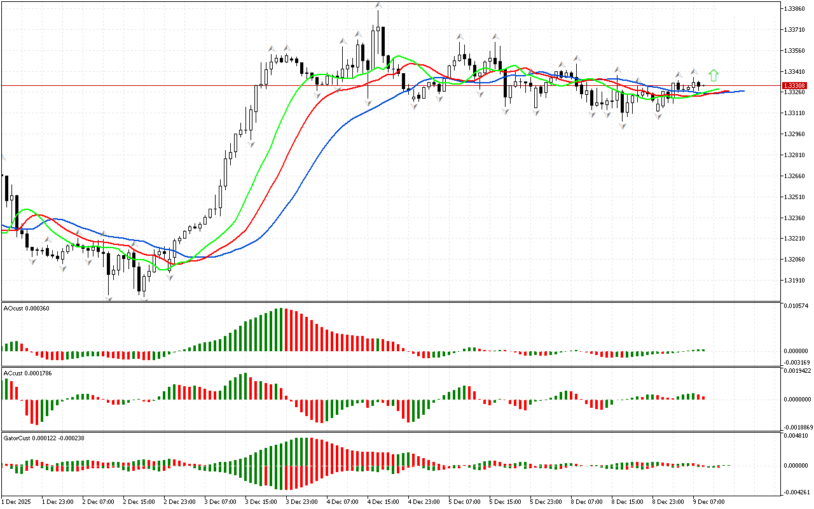Click the '1 Dec 2025' time axis label
This screenshot has width=814, height=509.
17,501
